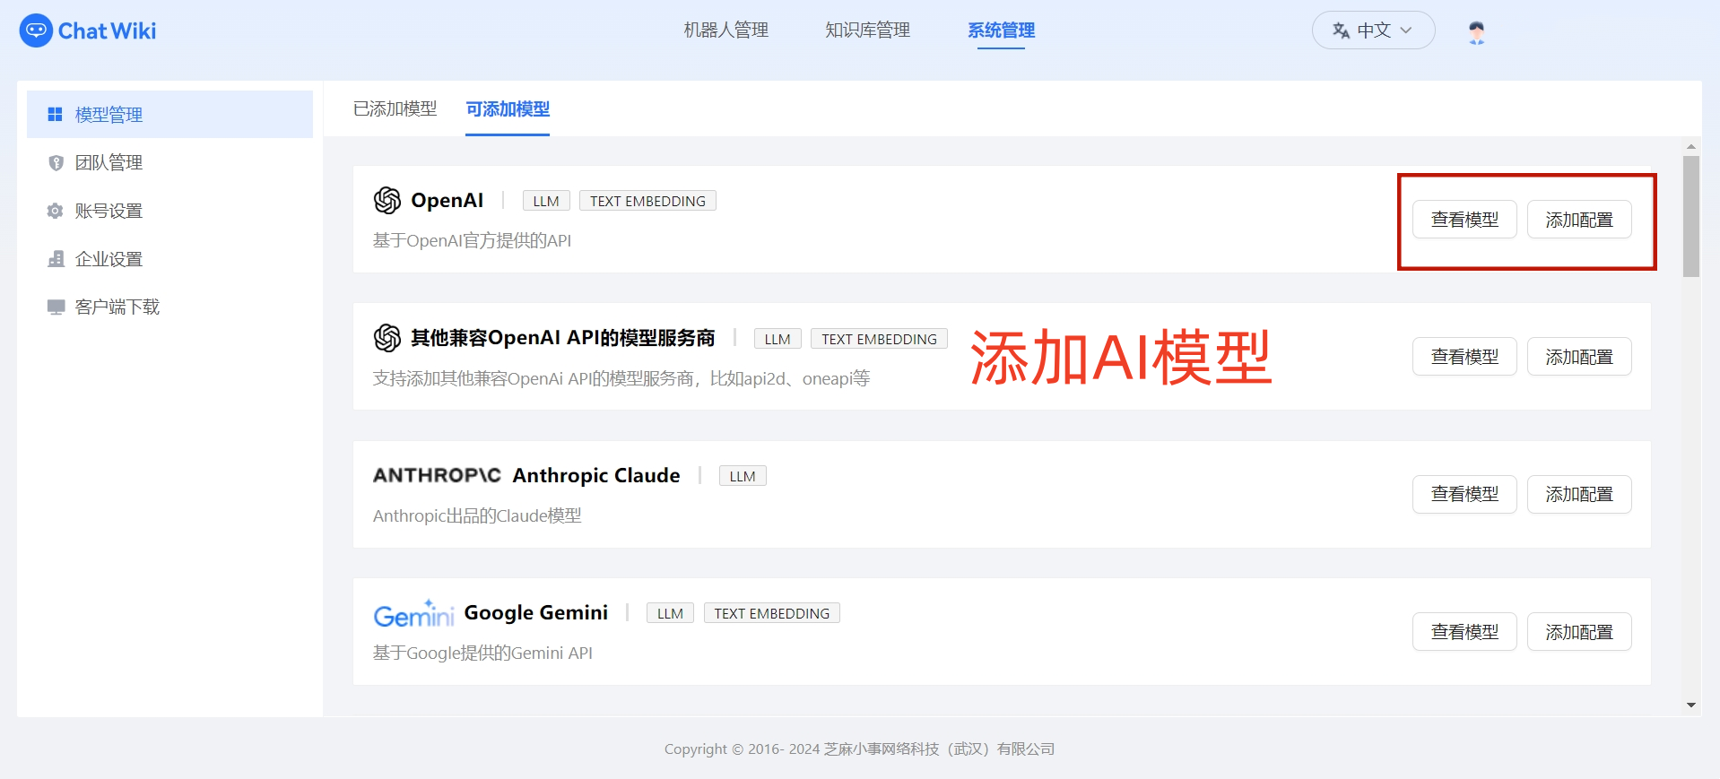1720x779 pixels.
Task: Click the Chat Wiki logo icon
Action: tap(36, 30)
